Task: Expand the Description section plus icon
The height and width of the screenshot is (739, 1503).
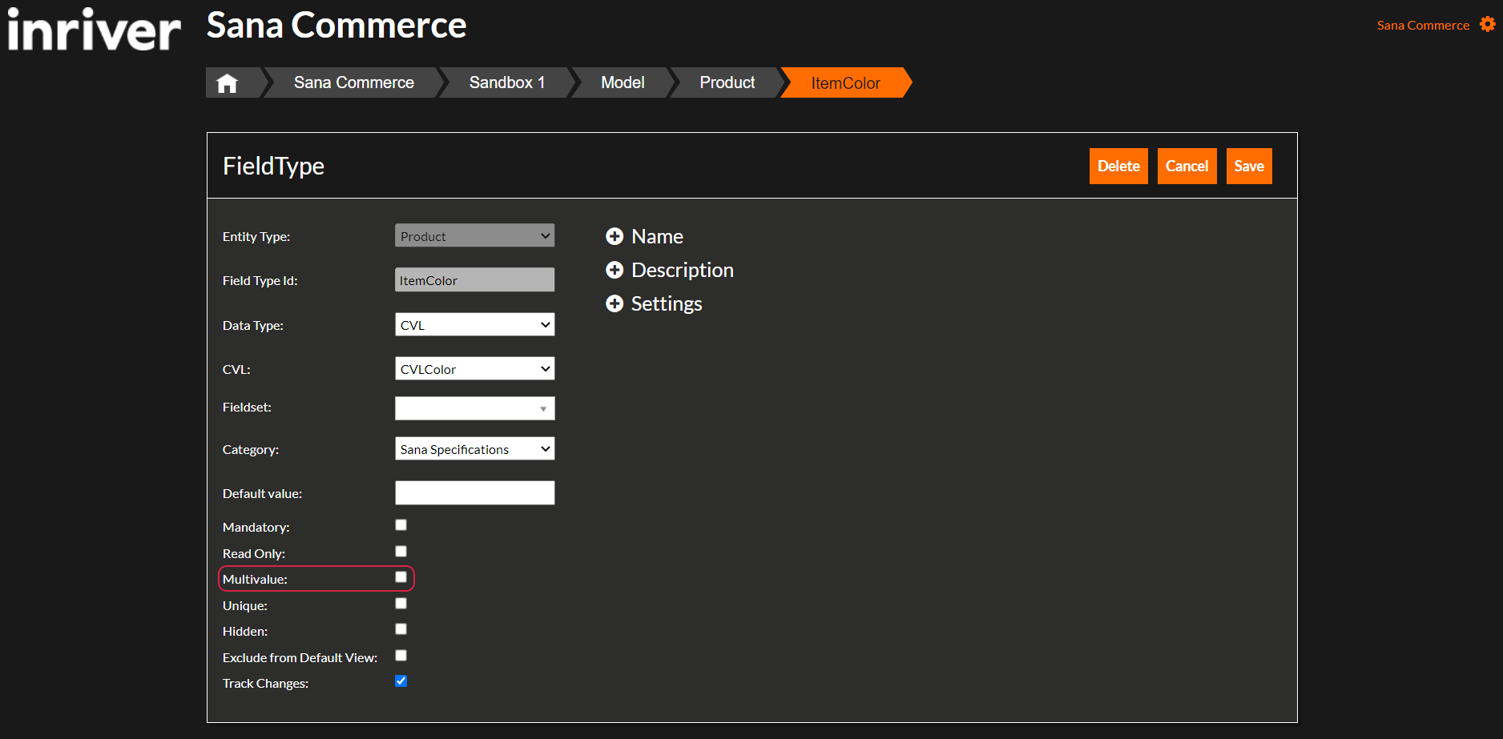Action: (614, 270)
